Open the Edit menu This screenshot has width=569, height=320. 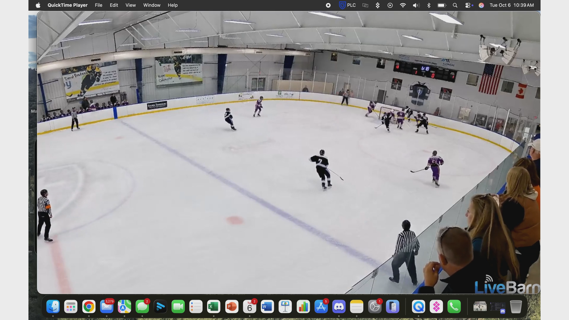pos(114,5)
